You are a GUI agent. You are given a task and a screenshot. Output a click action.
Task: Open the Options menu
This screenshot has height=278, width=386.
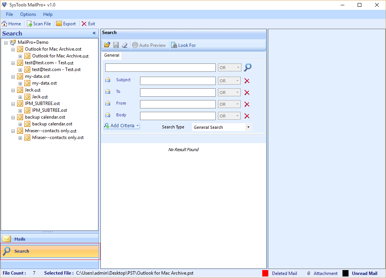tap(28, 14)
